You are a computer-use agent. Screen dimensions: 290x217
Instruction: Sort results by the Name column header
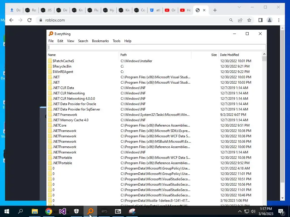[x=83, y=55]
